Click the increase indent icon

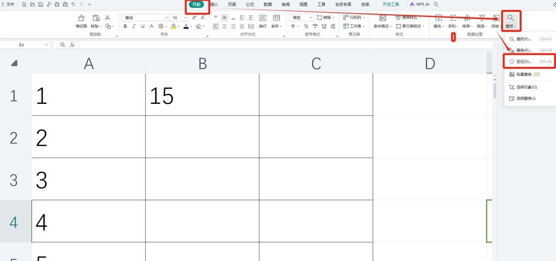click(251, 17)
